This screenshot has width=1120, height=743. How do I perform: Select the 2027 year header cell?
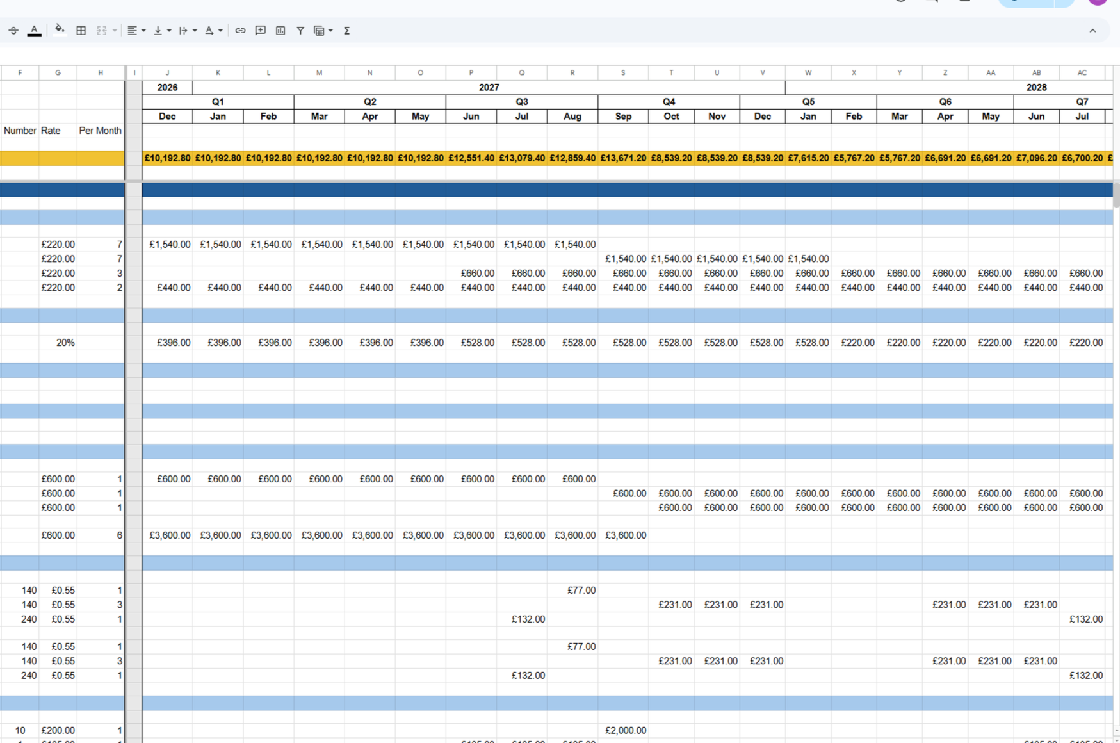pos(489,87)
